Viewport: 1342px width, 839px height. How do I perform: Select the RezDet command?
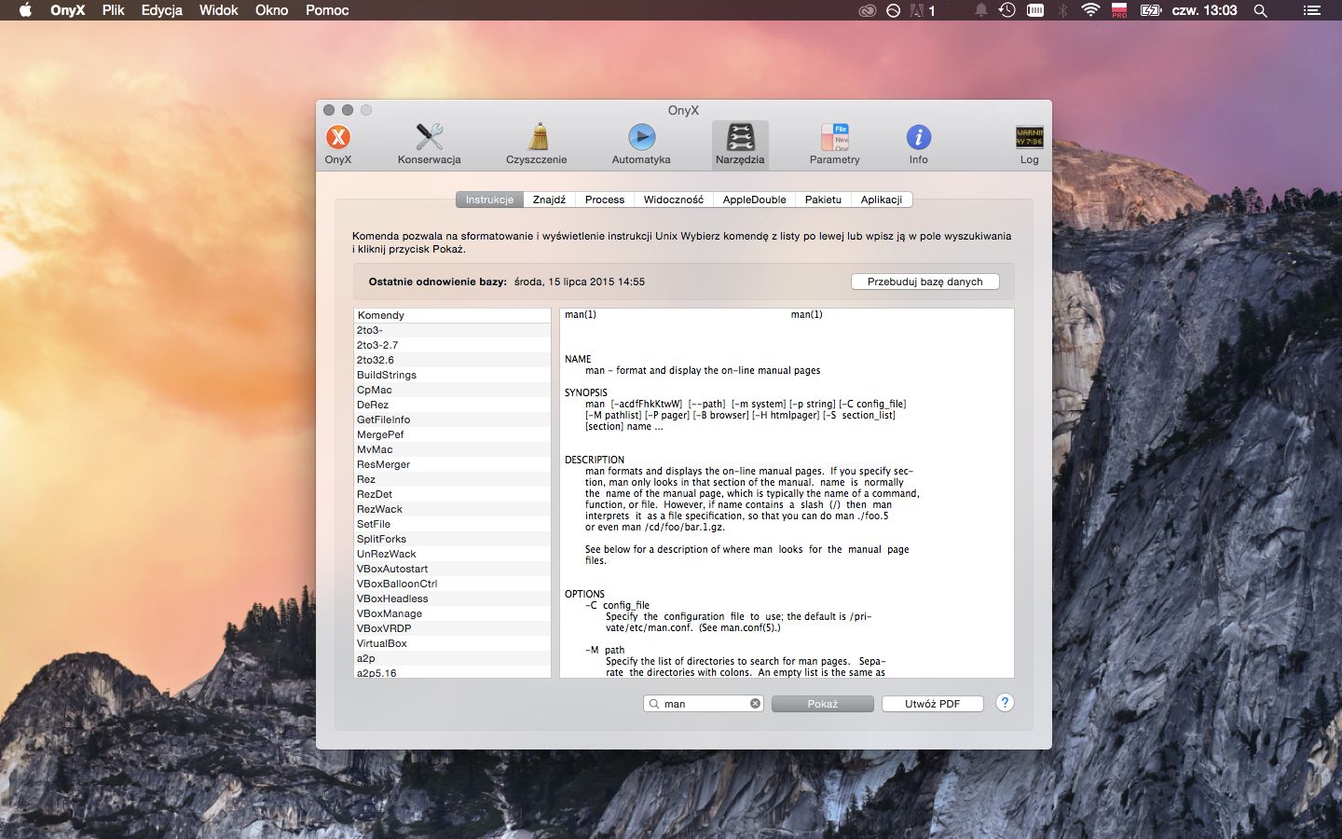click(x=452, y=494)
